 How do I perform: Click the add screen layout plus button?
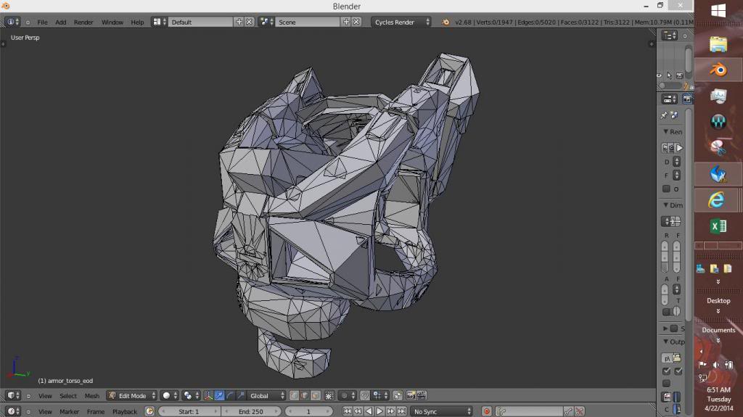point(239,22)
